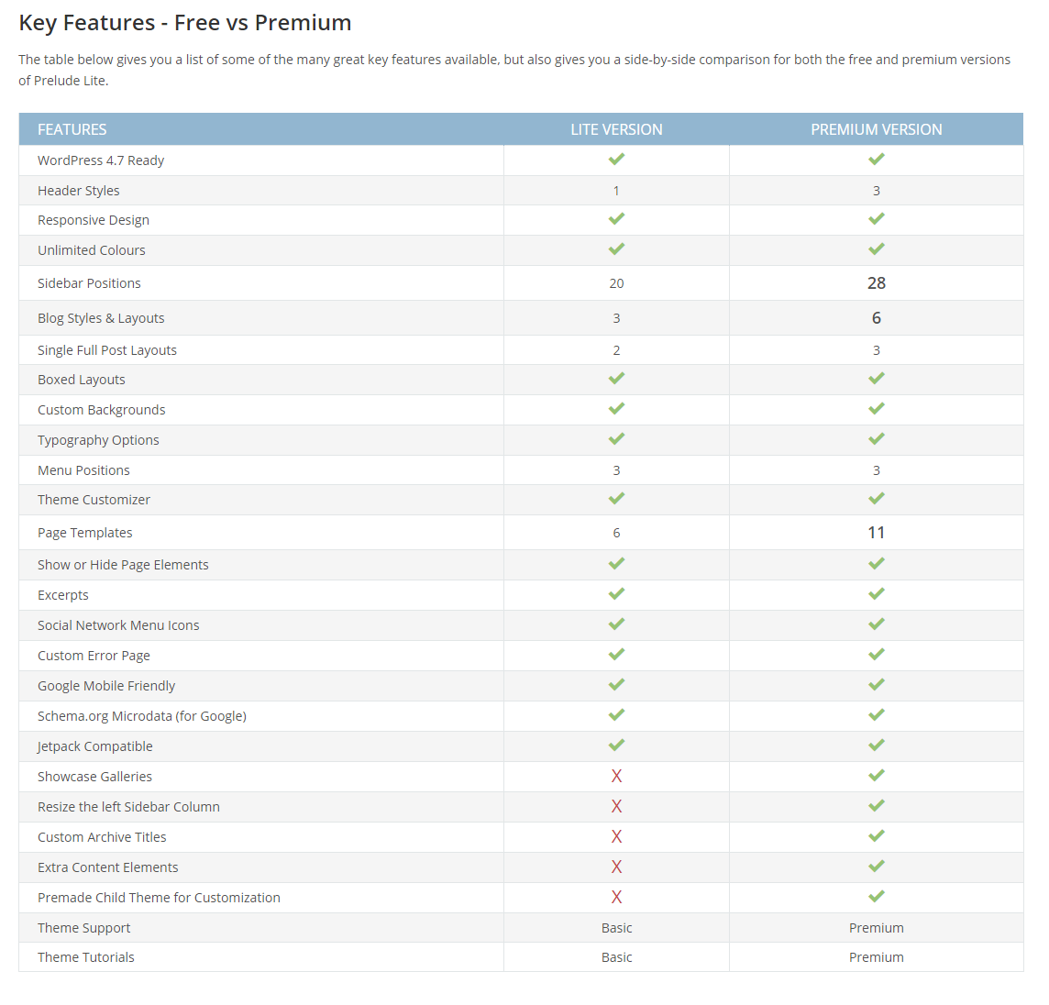Click the red X for Showcase Galleries
This screenshot has width=1049, height=1005.
pyautogui.click(x=616, y=777)
